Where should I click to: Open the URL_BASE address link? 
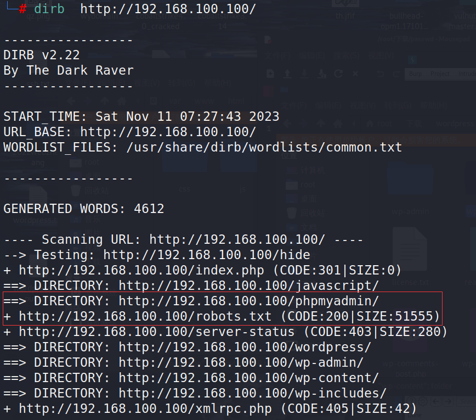tap(168, 132)
